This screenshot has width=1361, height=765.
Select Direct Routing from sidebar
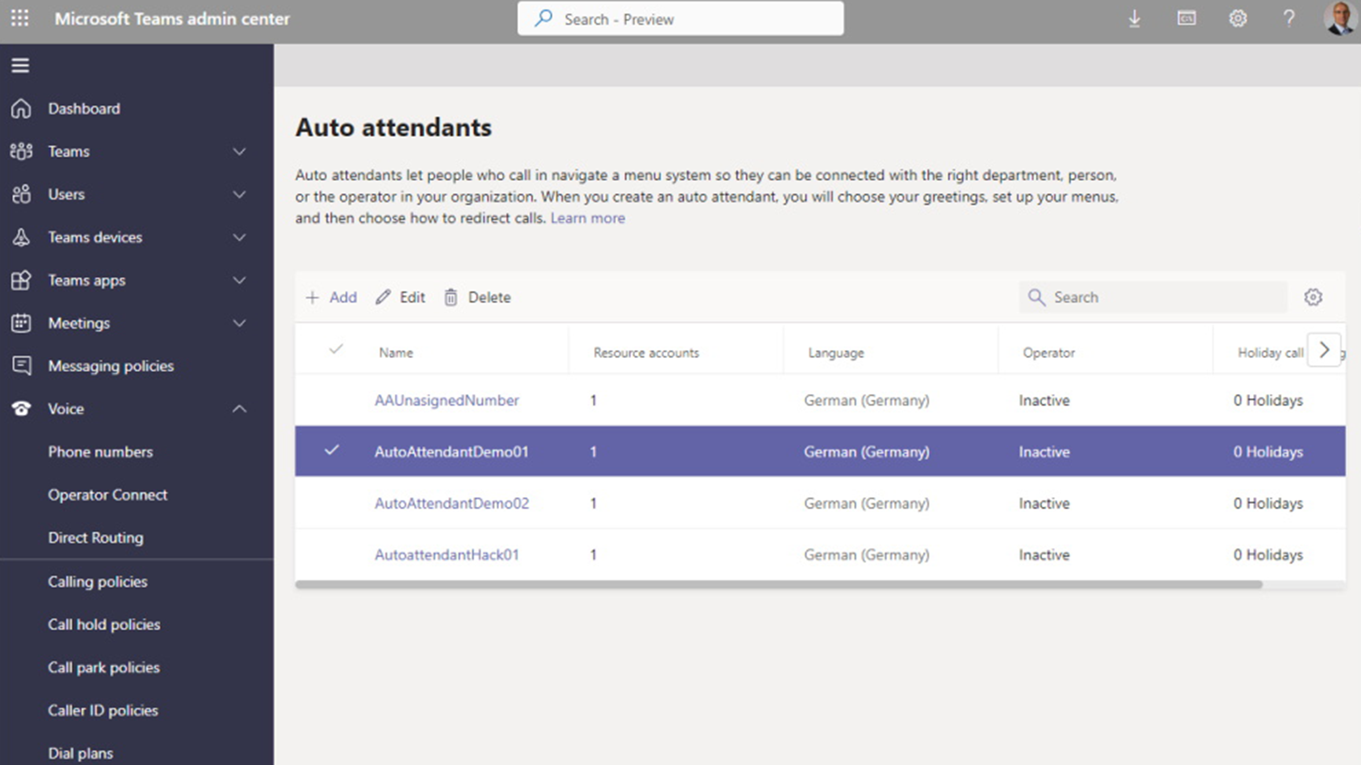[97, 538]
